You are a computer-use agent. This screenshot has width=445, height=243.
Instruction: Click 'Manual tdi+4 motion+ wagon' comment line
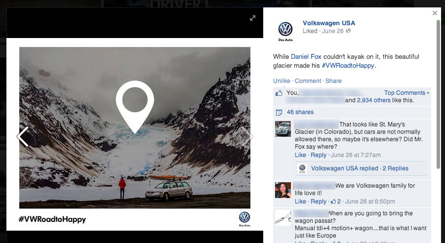[x=361, y=228]
